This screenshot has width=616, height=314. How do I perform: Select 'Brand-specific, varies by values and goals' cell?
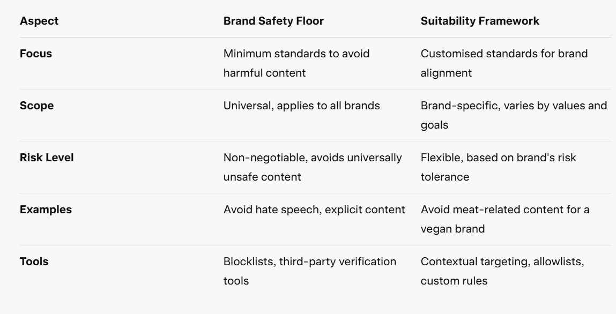click(x=514, y=115)
